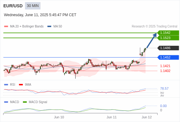Click the MACD blue legend marker

coord(6,102)
